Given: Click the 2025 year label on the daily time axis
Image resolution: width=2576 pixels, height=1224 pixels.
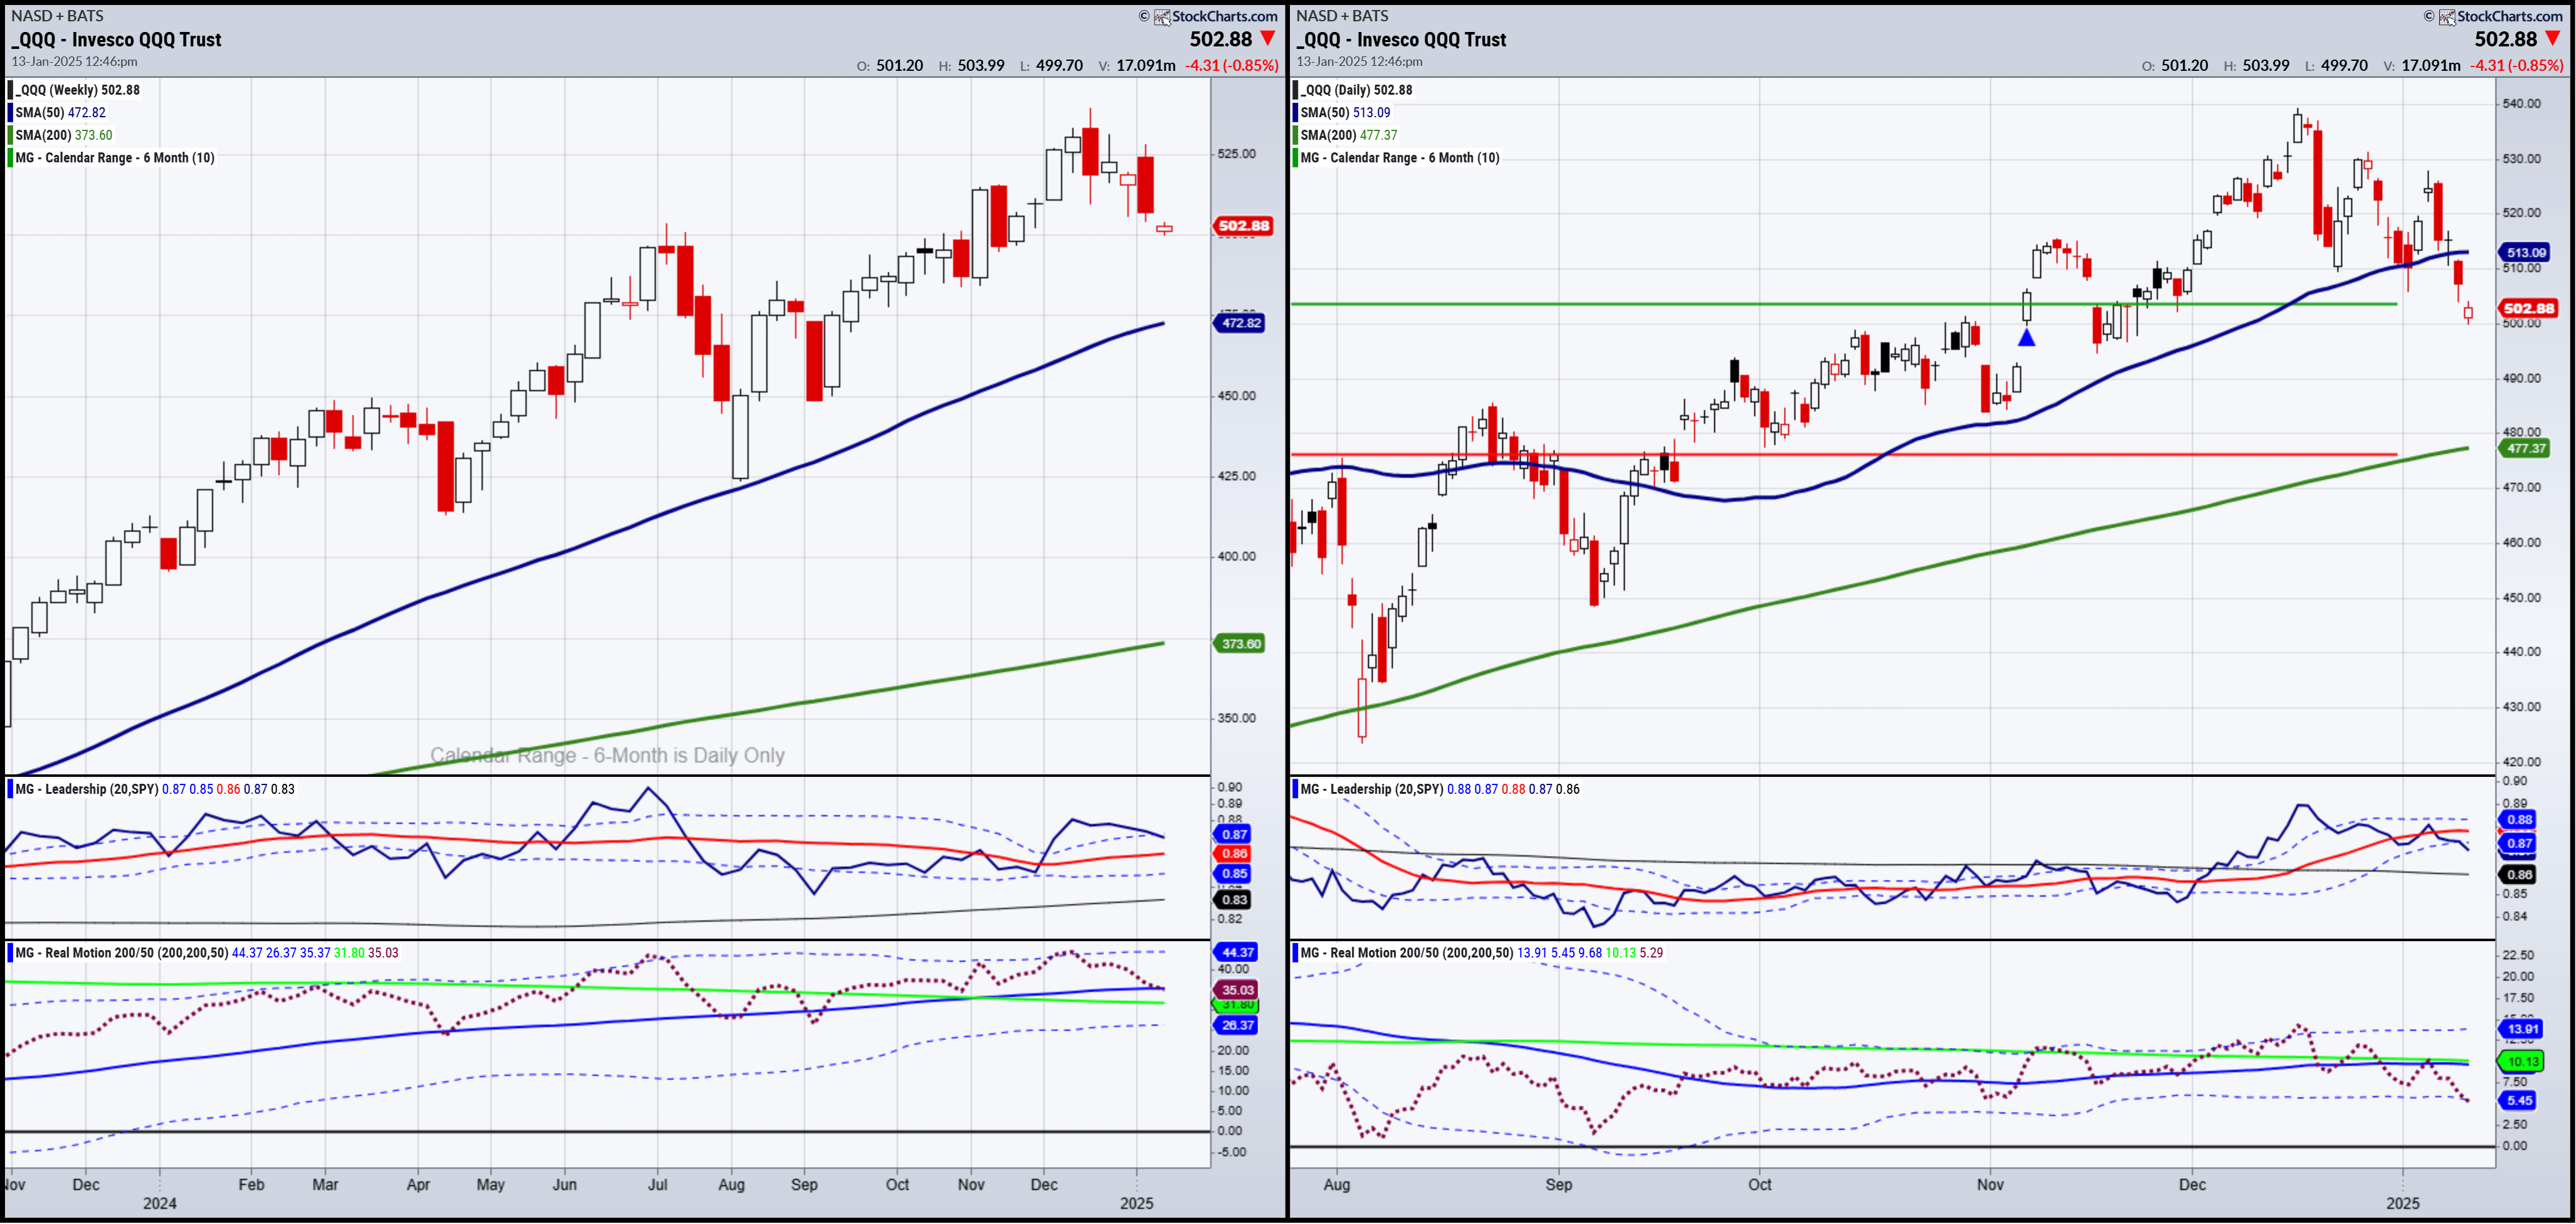Looking at the screenshot, I should [x=2403, y=1204].
